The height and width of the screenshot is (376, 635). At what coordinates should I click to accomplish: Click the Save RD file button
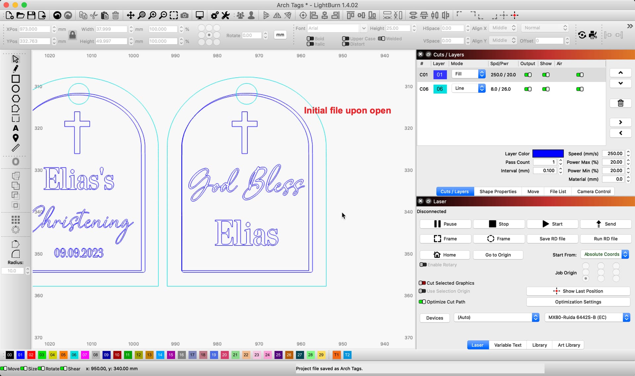[552, 239]
